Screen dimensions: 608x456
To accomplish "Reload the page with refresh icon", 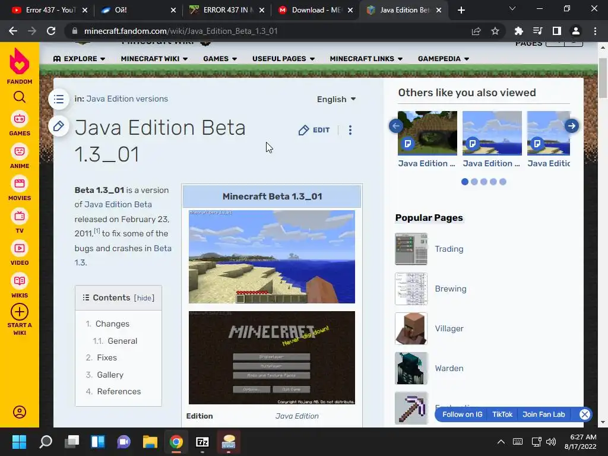I will tap(51, 31).
